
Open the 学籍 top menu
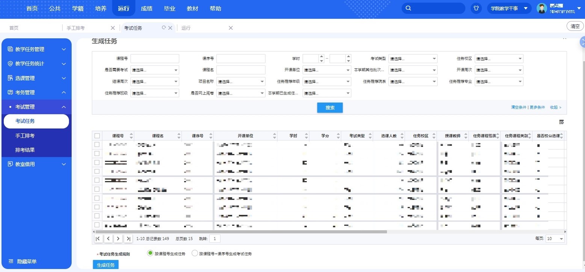[78, 8]
